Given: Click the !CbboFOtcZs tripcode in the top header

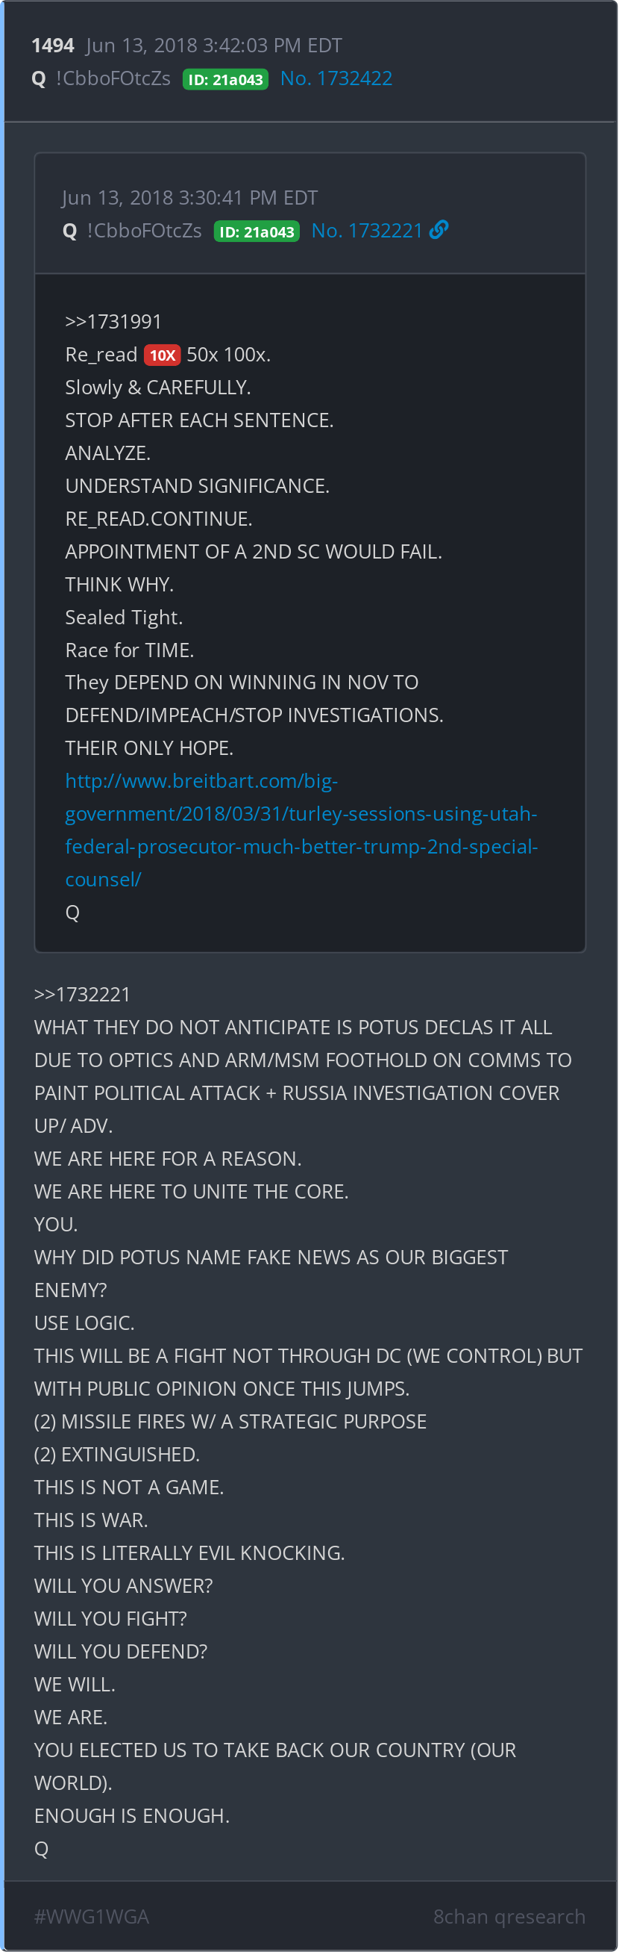Looking at the screenshot, I should coord(113,79).
